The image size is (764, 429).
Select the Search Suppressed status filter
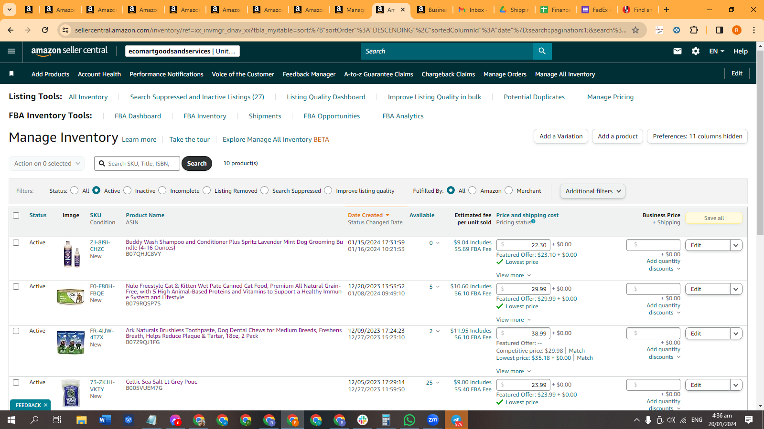(265, 190)
